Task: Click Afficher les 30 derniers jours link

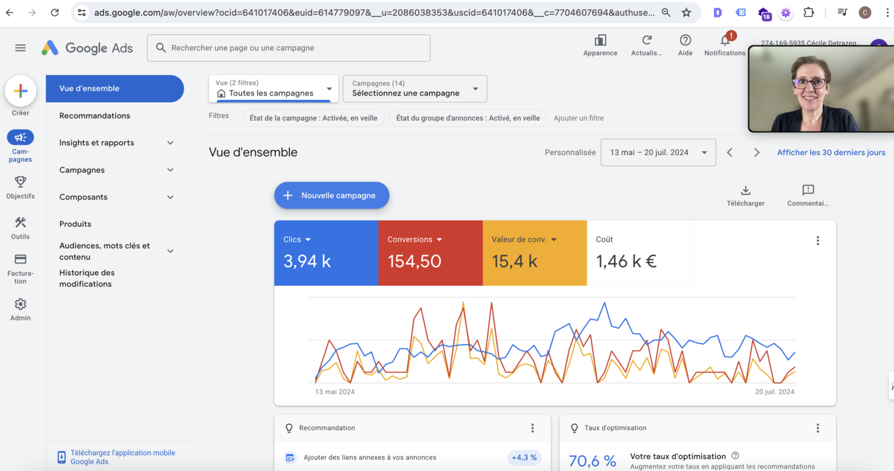Action: tap(831, 153)
